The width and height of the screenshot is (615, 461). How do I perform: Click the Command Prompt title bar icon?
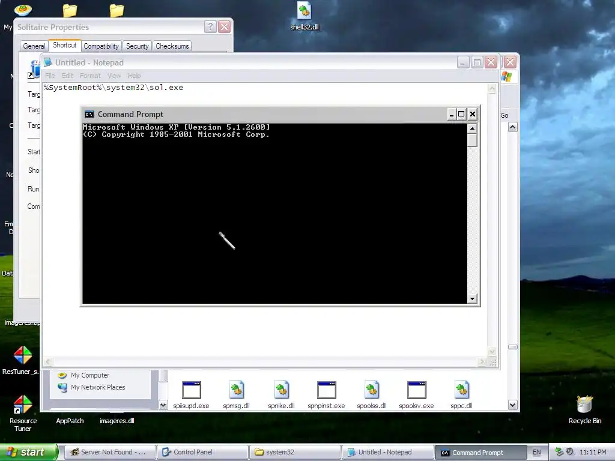[89, 114]
